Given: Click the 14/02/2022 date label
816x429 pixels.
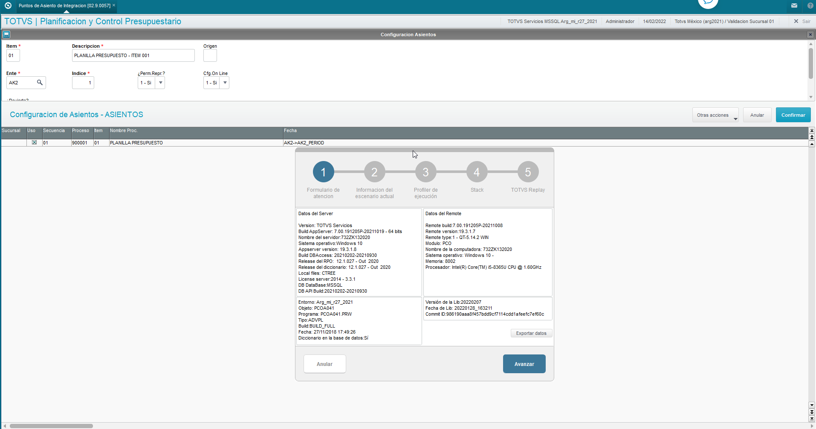Looking at the screenshot, I should tap(654, 21).
